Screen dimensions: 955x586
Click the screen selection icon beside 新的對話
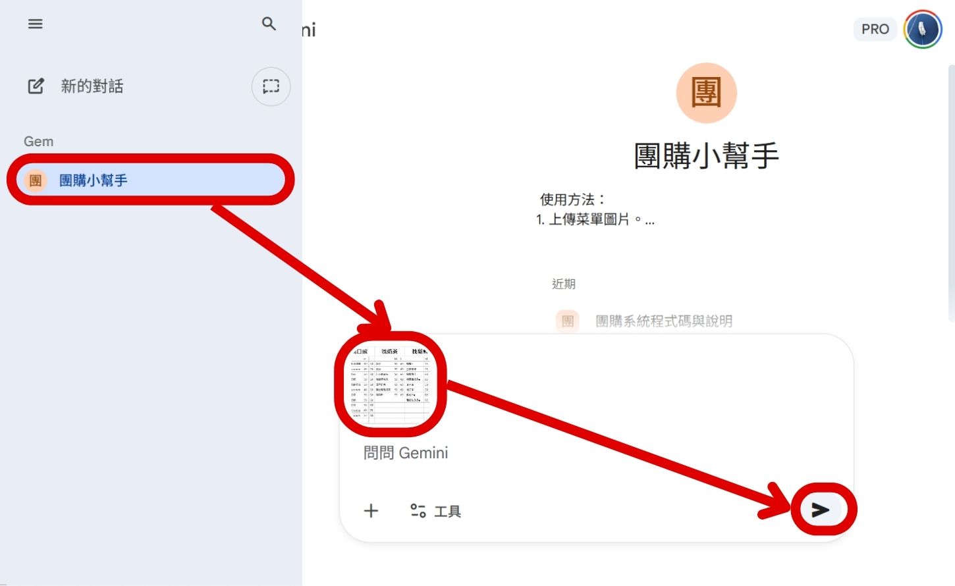(271, 86)
